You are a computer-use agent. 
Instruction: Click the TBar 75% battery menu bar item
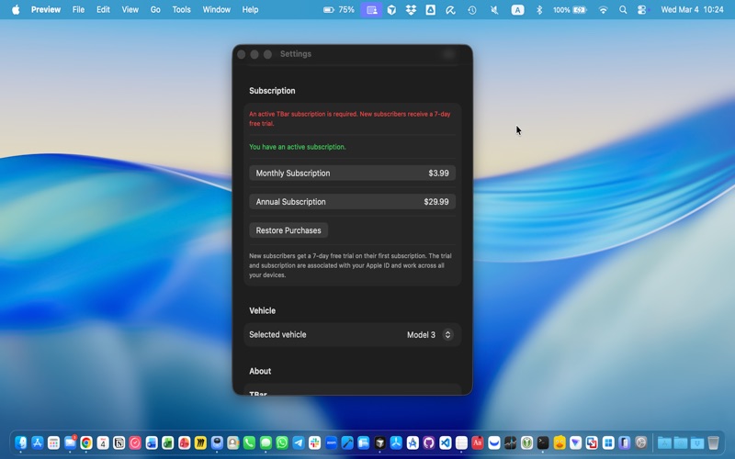[x=339, y=9]
